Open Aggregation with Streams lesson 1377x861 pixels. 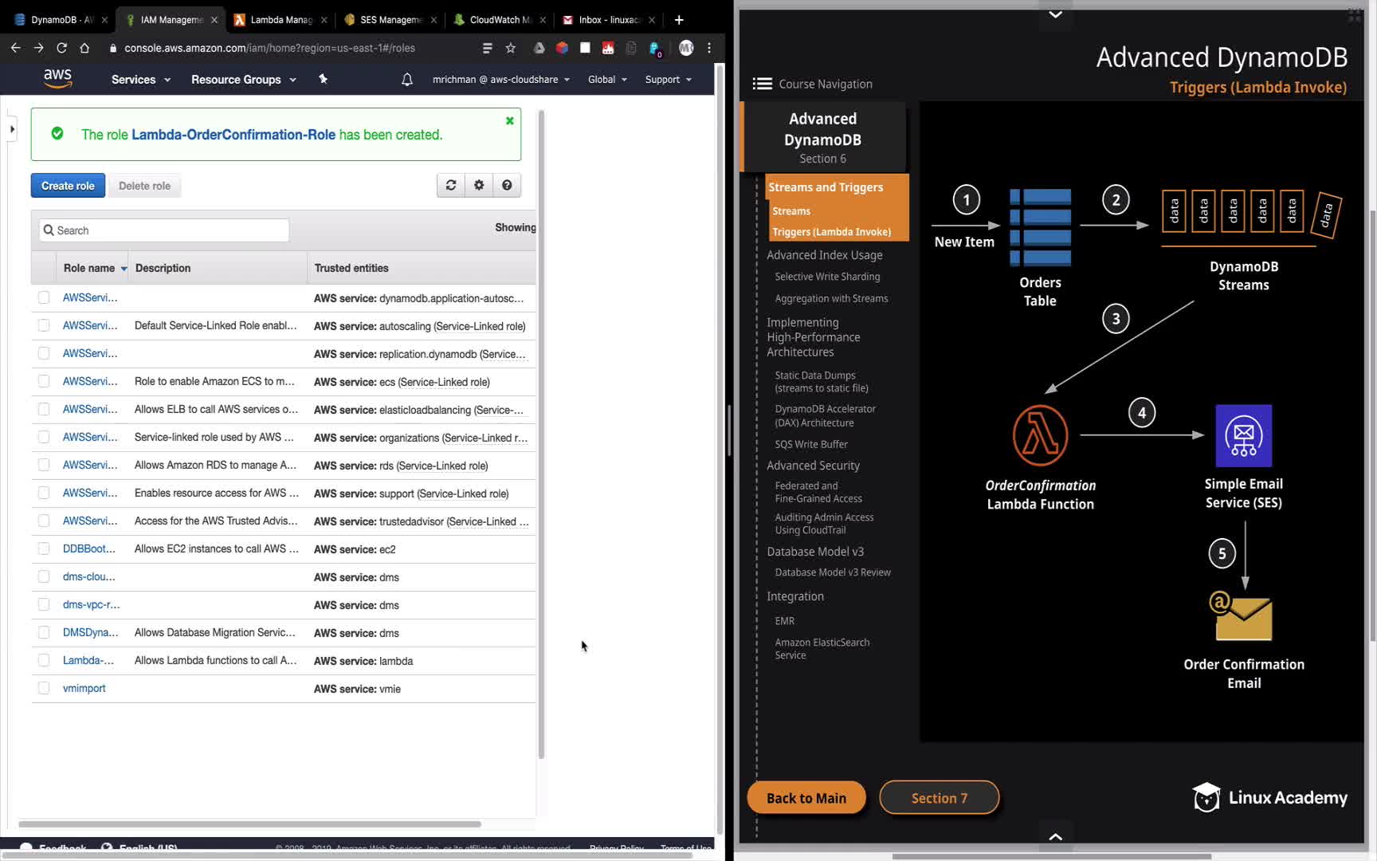click(x=831, y=298)
